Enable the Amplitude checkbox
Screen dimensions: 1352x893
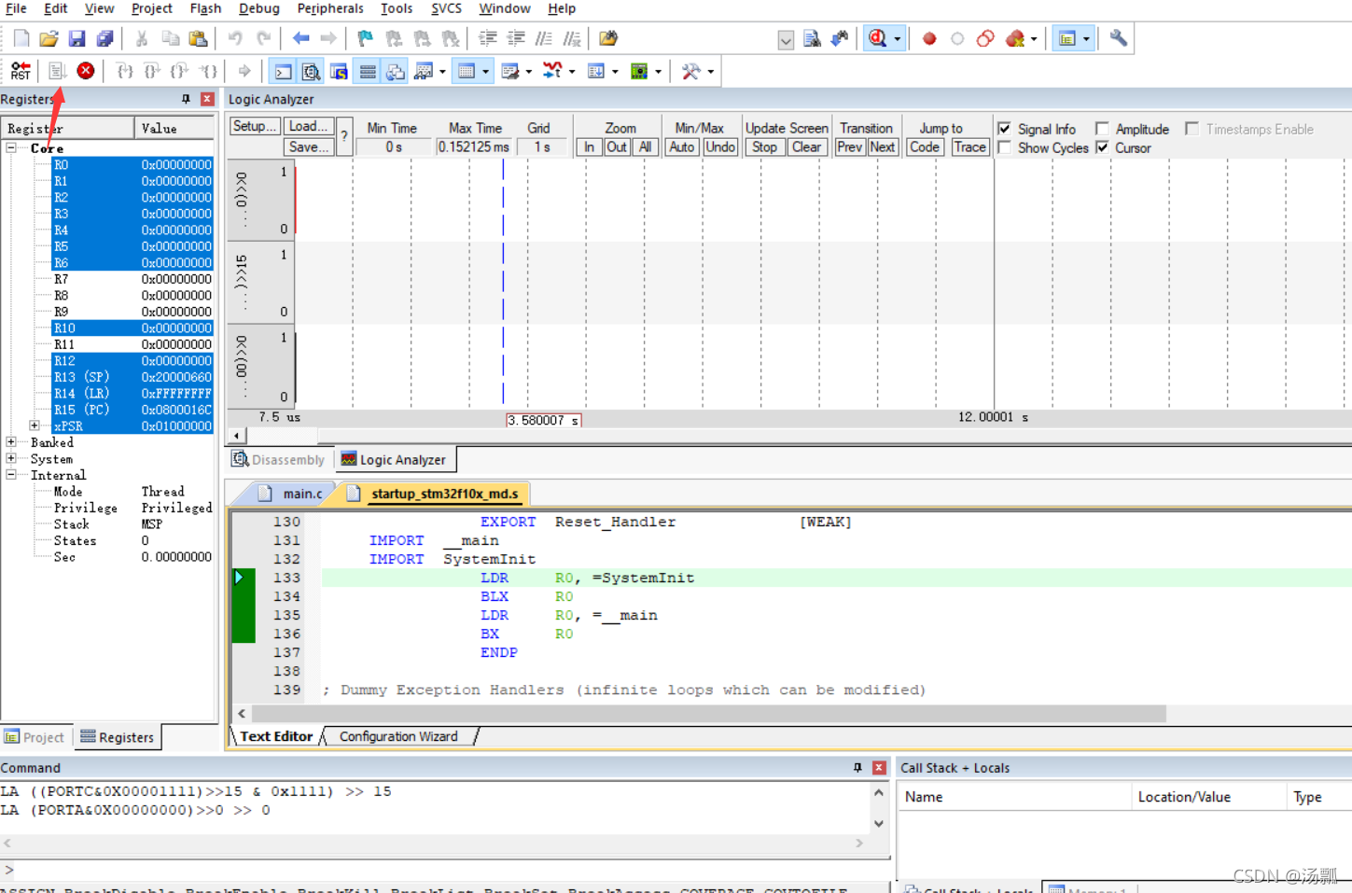pos(1103,129)
